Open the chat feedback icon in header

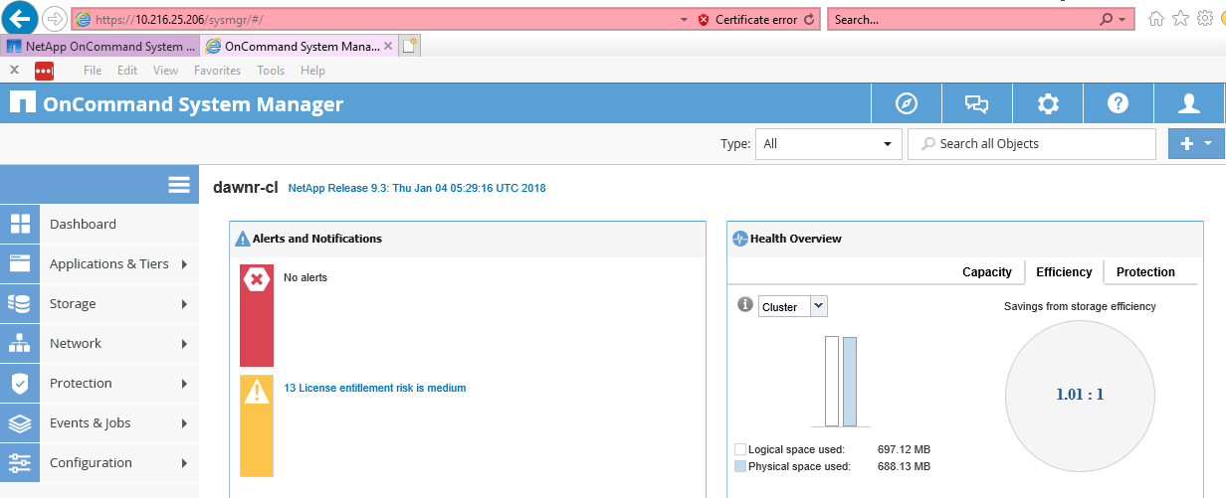pyautogui.click(x=976, y=104)
